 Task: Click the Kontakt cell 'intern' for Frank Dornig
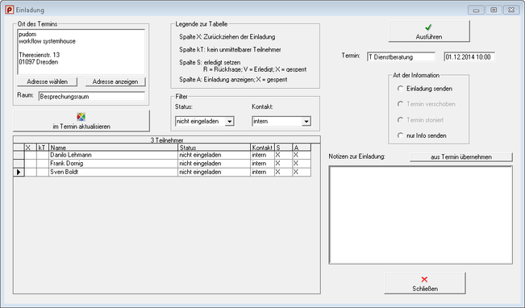coord(262,164)
